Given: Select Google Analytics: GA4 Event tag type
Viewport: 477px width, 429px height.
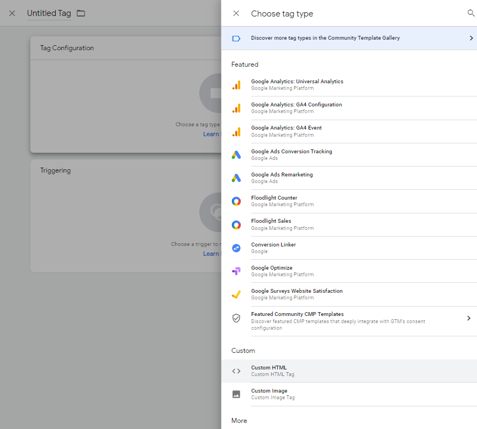Looking at the screenshot, I should (349, 132).
